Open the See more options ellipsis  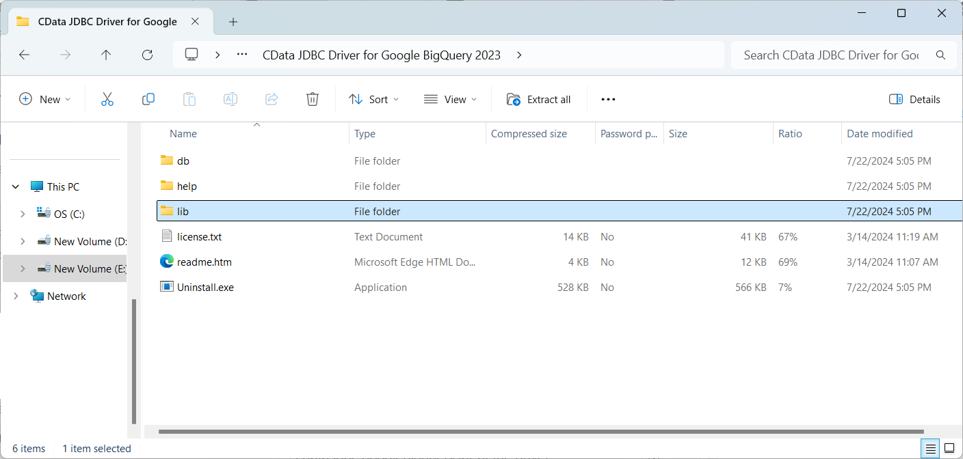tap(608, 99)
